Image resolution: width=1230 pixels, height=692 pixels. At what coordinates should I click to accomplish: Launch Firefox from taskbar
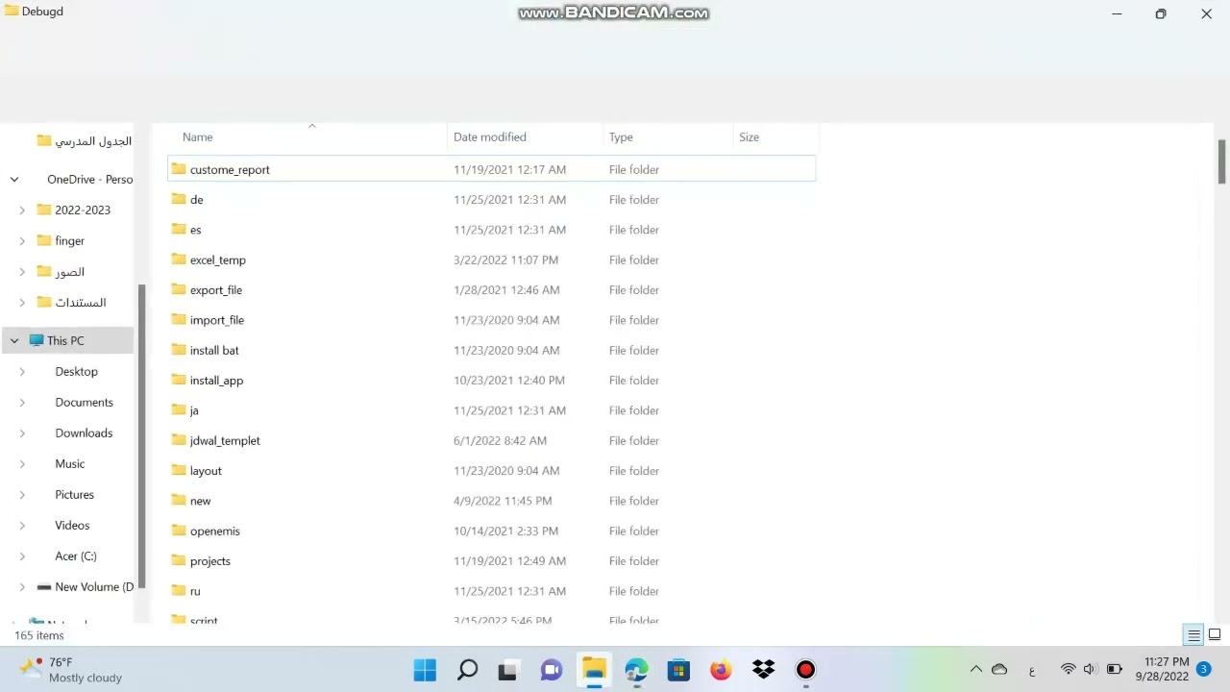coord(721,670)
